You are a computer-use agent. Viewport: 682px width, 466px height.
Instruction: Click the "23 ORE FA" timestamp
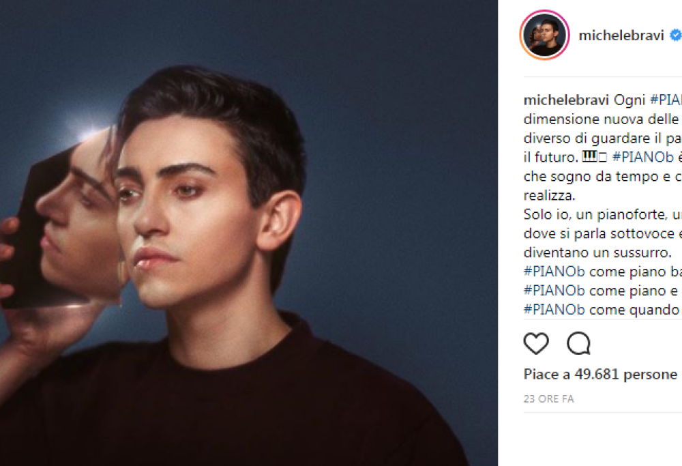point(548,399)
